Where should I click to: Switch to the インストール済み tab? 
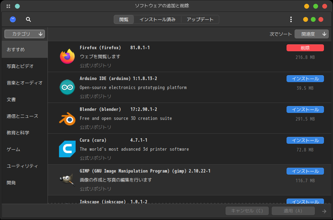tap(157, 19)
